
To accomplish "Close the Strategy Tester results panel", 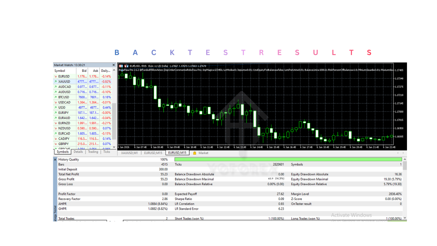I will [x=55, y=160].
